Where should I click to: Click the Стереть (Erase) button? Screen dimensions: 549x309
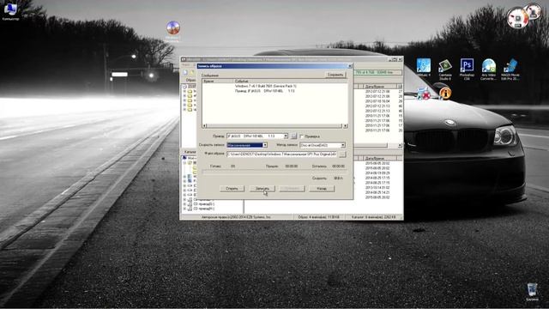pyautogui.click(x=232, y=189)
